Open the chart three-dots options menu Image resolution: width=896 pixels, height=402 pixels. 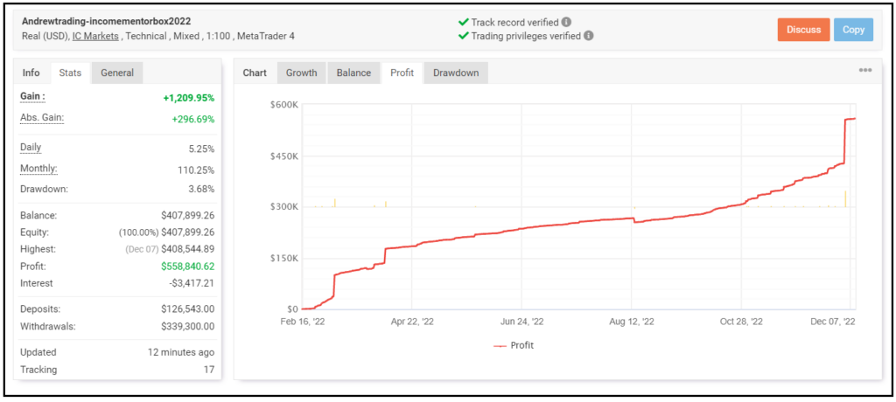864,71
